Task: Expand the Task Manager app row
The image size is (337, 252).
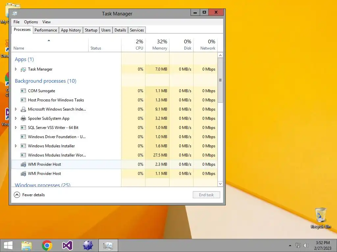Action: click(16, 69)
